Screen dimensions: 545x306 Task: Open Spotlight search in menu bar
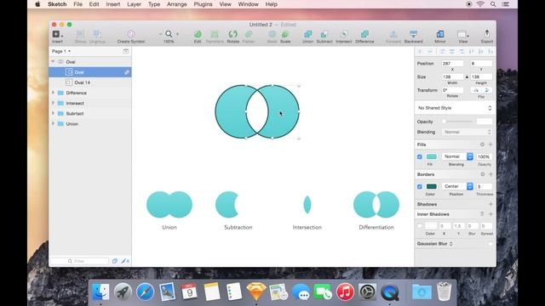tap(493, 4)
